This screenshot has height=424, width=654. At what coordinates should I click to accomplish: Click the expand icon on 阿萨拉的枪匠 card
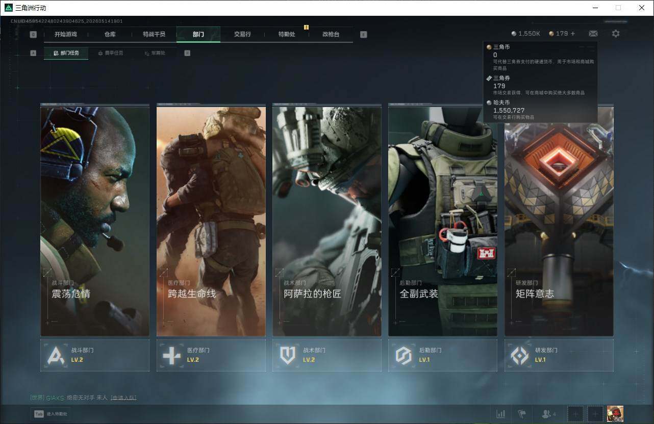tap(280, 273)
